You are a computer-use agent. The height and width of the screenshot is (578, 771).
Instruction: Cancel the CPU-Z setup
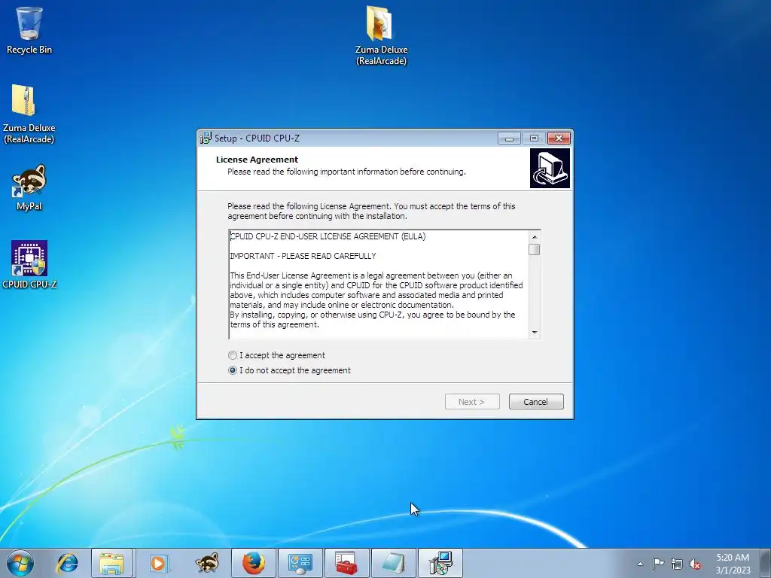click(536, 402)
